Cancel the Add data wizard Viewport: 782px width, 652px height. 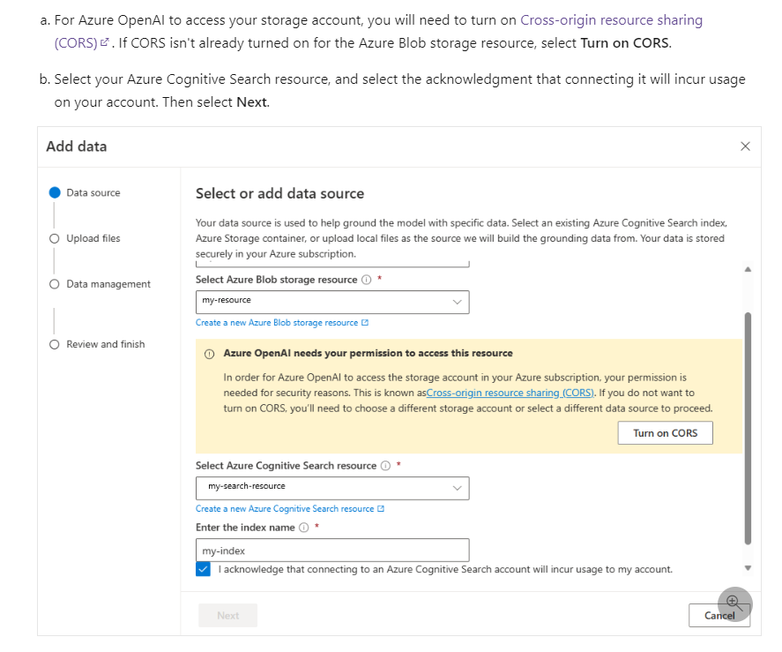[x=719, y=615]
